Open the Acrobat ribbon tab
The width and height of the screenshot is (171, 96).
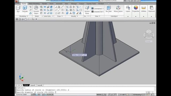click(101, 4)
